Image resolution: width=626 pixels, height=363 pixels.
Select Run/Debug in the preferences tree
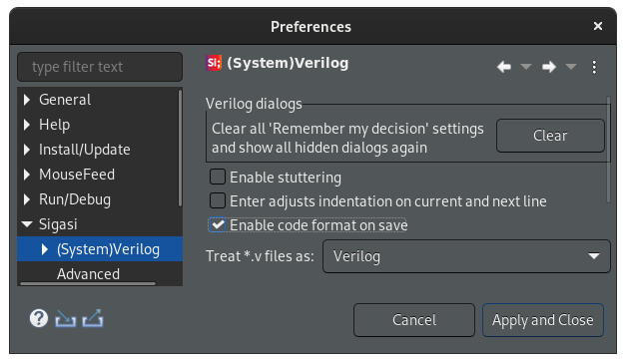pos(75,199)
